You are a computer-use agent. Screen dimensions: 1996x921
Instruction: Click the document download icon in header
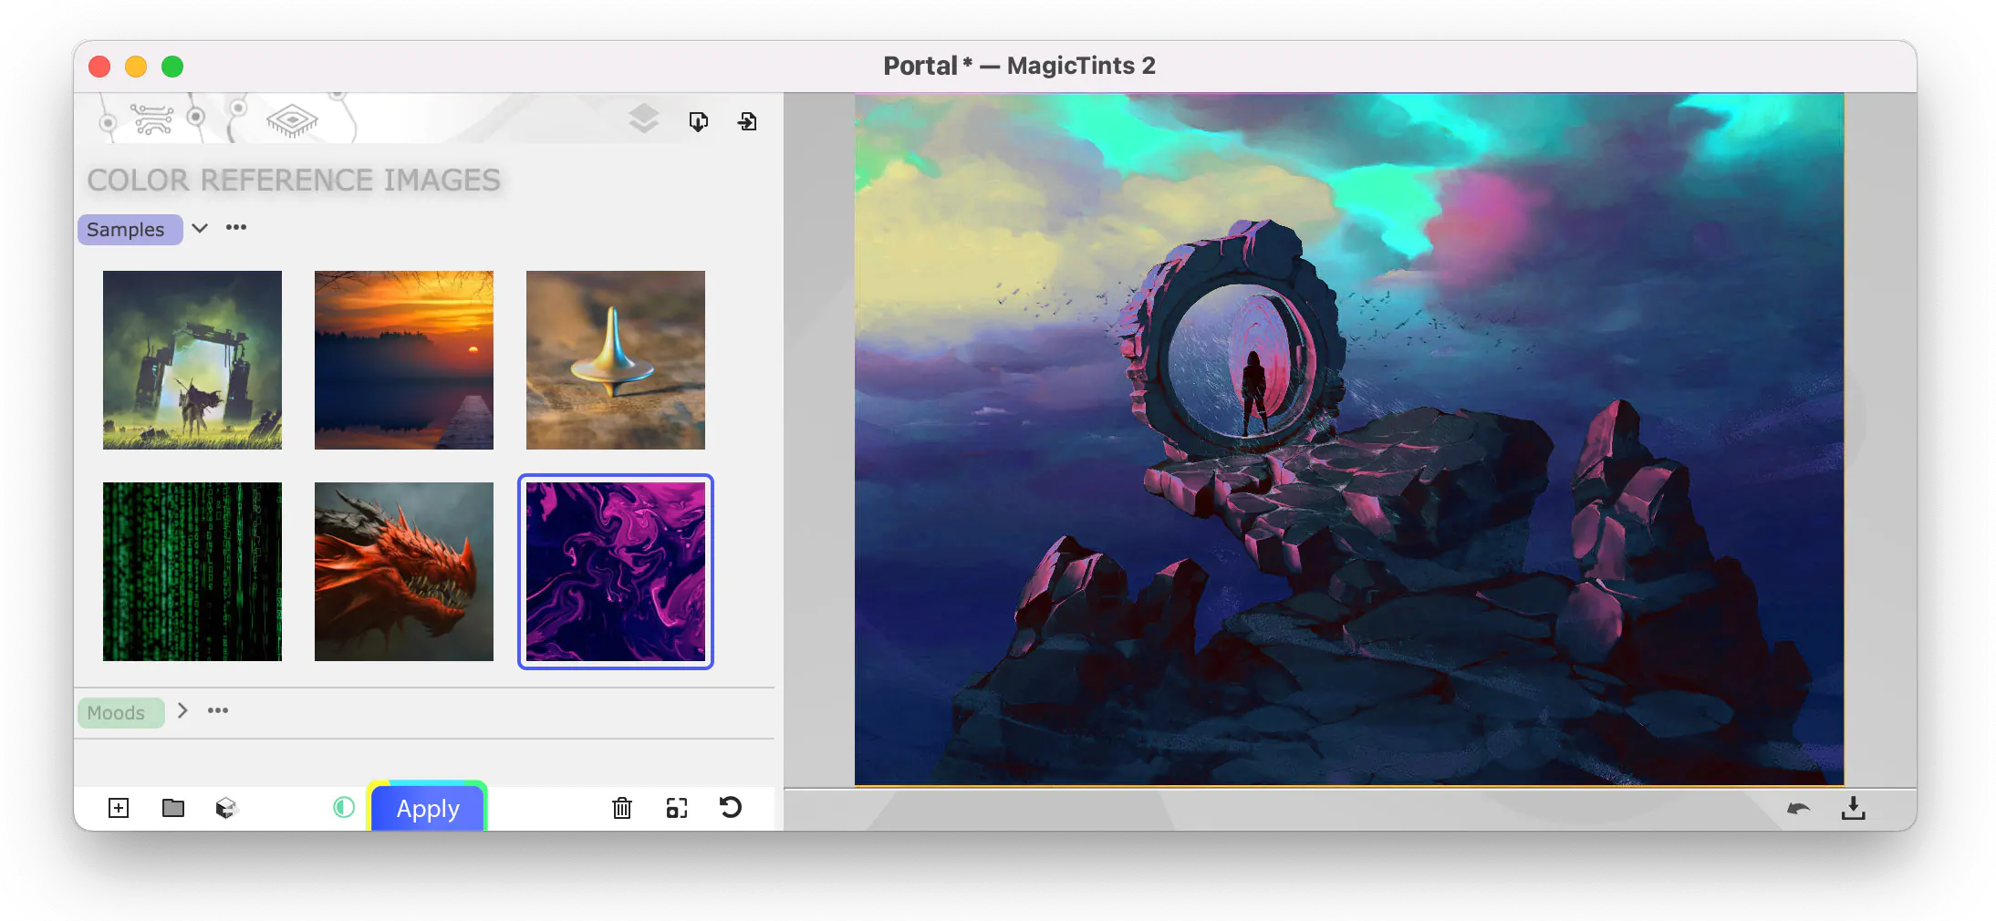coord(699,121)
